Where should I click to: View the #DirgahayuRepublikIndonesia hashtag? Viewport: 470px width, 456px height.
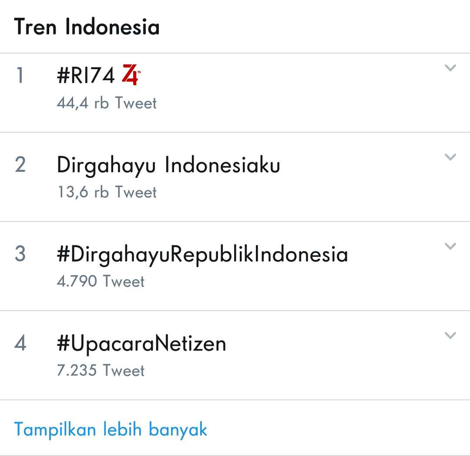[202, 255]
